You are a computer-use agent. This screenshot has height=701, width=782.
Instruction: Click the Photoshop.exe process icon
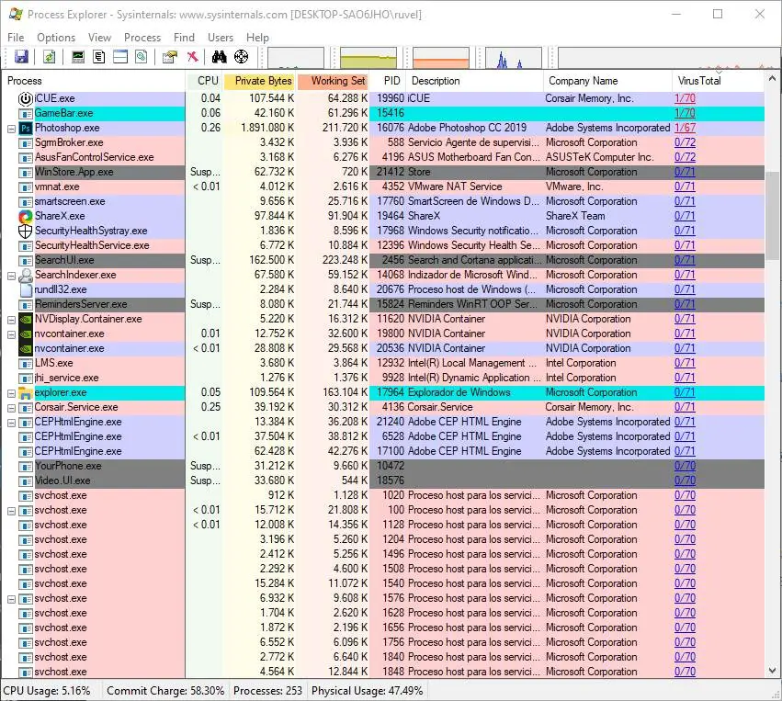coord(26,128)
